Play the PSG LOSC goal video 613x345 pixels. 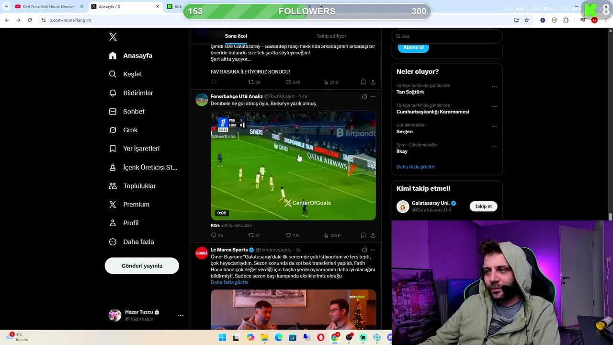click(x=293, y=166)
